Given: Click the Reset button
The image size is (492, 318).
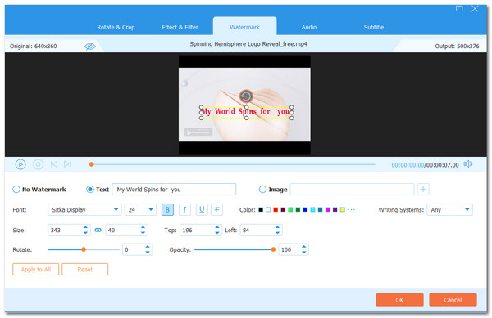Looking at the screenshot, I should [85, 269].
